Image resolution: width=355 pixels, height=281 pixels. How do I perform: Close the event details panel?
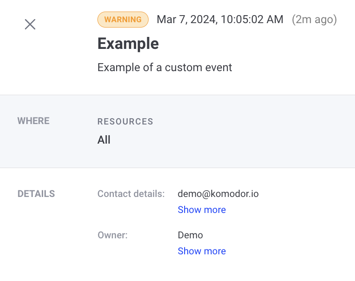click(x=30, y=24)
